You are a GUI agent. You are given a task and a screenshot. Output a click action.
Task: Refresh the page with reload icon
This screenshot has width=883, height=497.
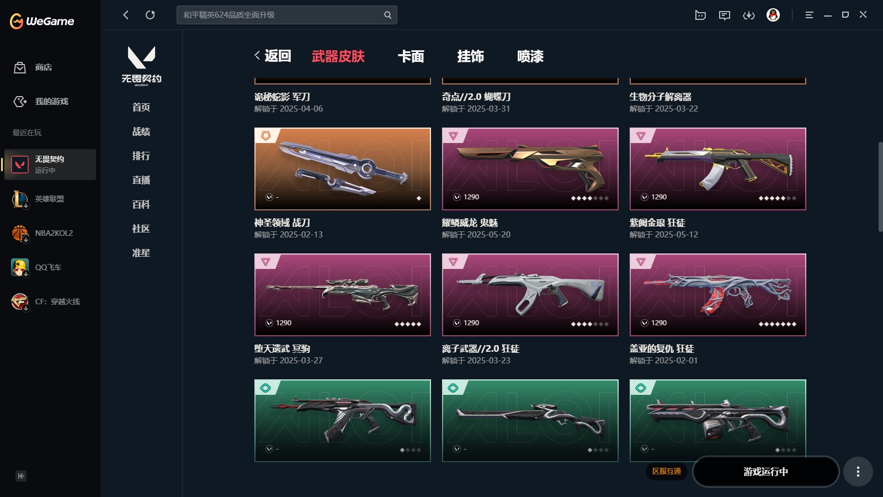(x=150, y=15)
